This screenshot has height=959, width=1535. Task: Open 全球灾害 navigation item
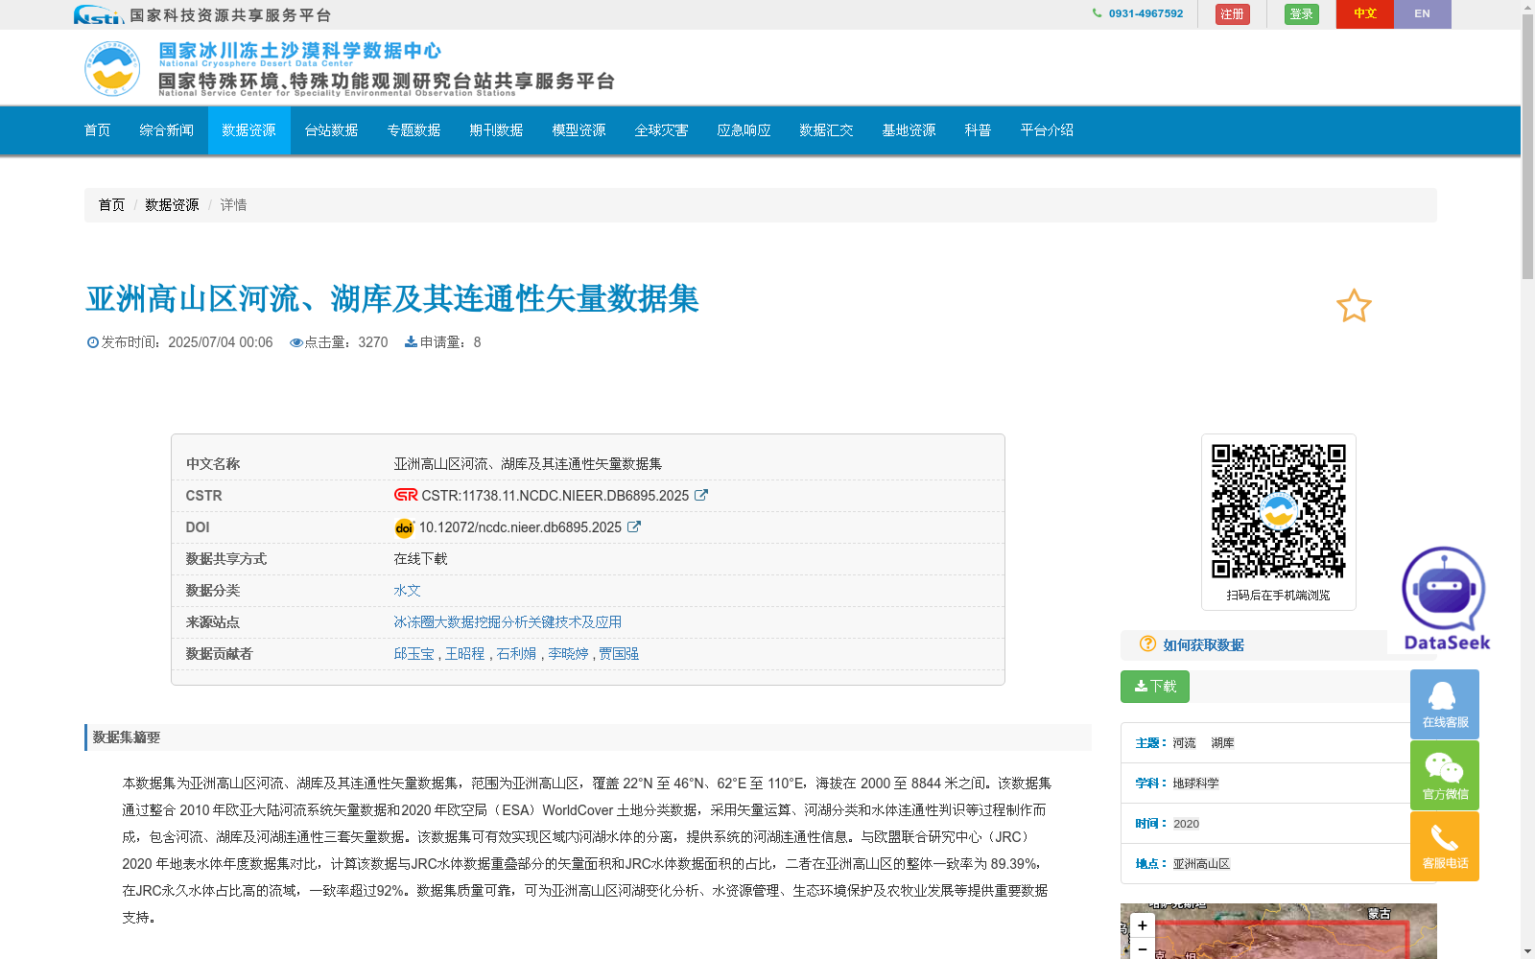[x=661, y=130]
